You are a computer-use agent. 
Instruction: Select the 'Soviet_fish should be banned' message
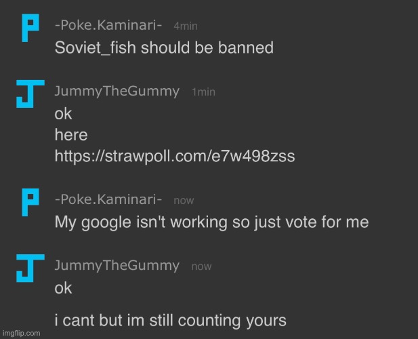tap(164, 47)
